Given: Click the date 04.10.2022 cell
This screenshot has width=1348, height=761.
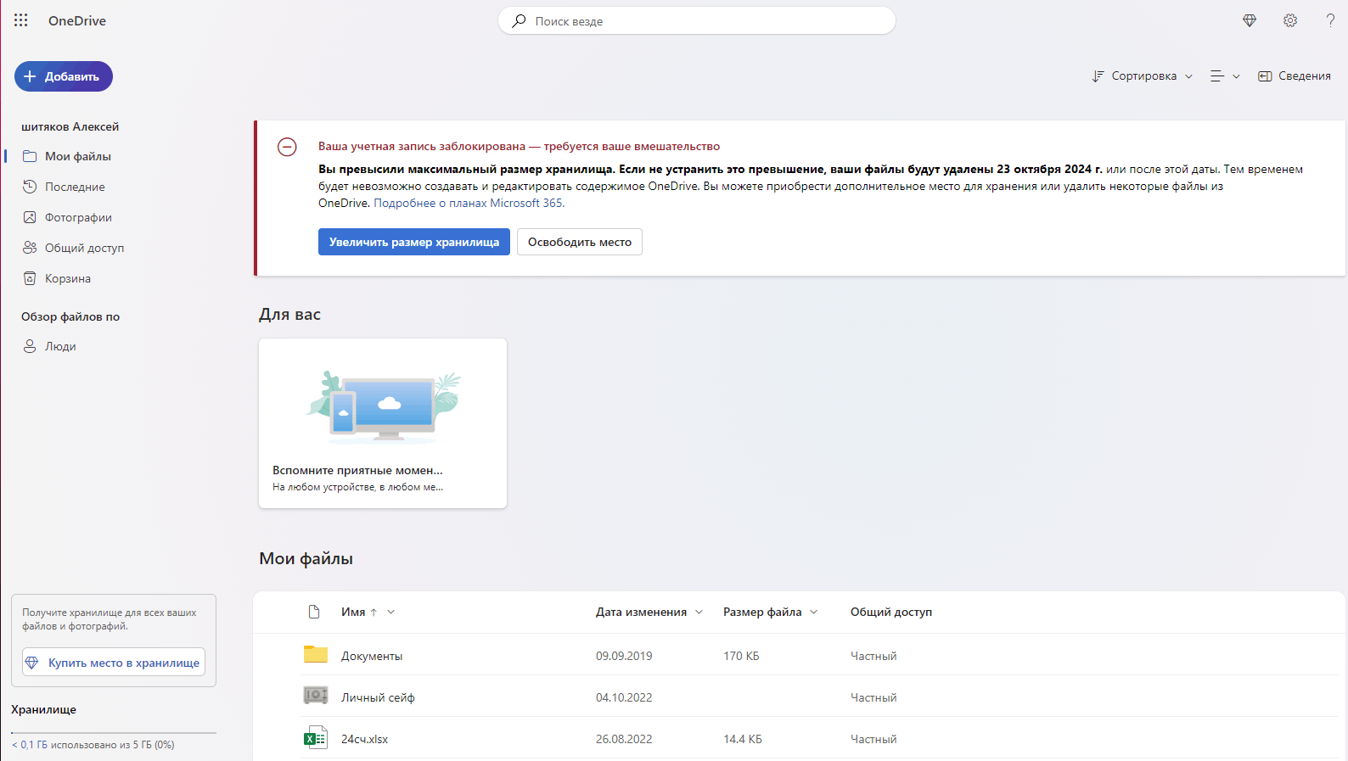Looking at the screenshot, I should (624, 697).
